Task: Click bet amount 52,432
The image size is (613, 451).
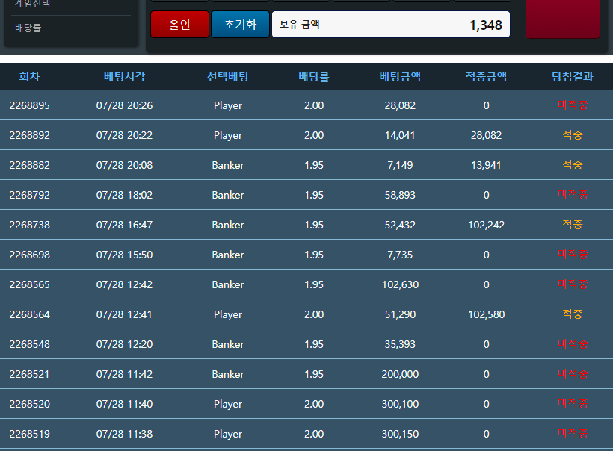Action: [400, 225]
